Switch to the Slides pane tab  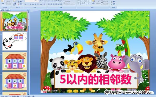(x=3, y=10)
